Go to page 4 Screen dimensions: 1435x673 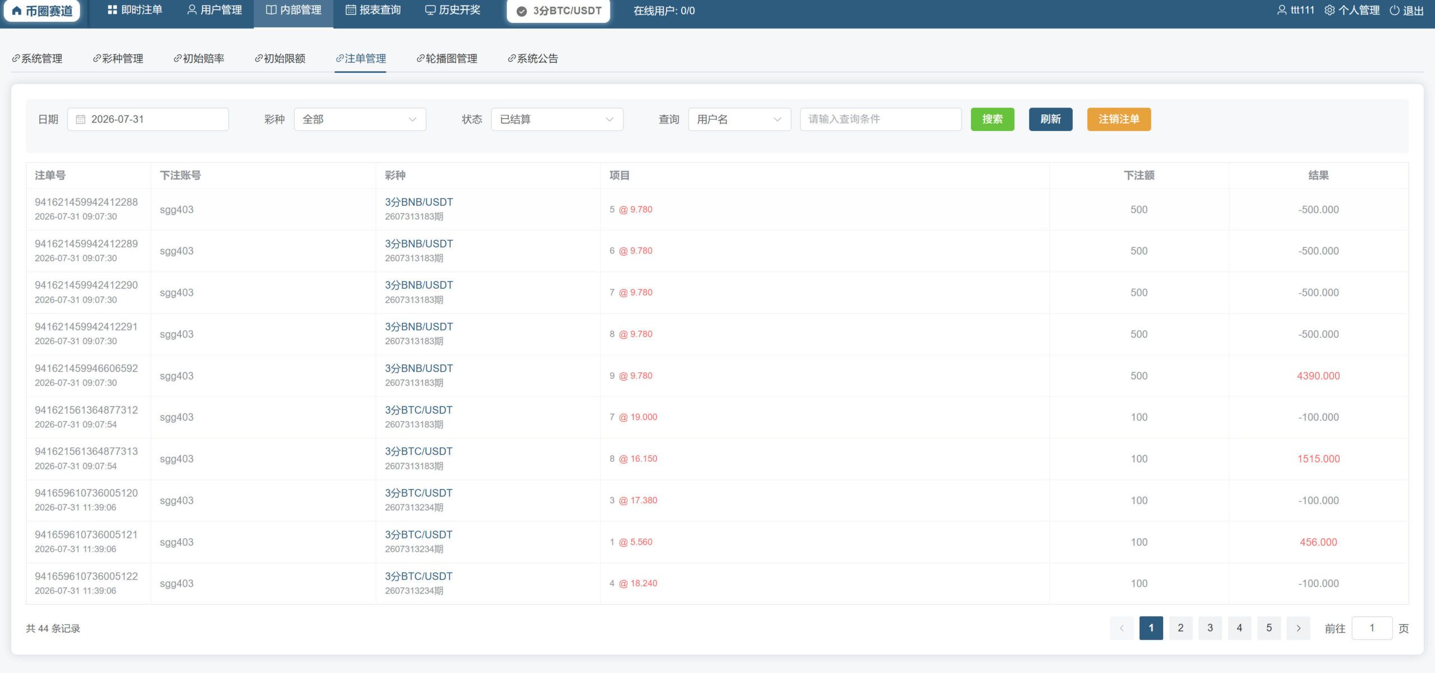[1239, 628]
